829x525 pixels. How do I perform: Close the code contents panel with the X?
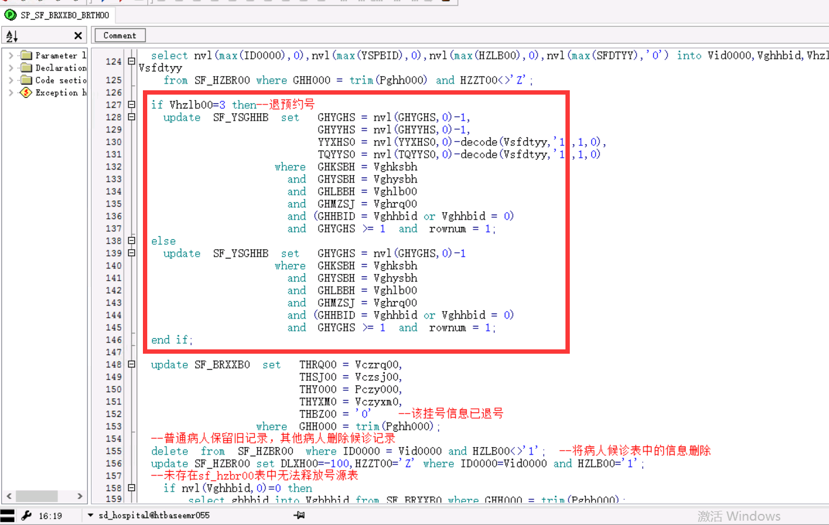78,36
